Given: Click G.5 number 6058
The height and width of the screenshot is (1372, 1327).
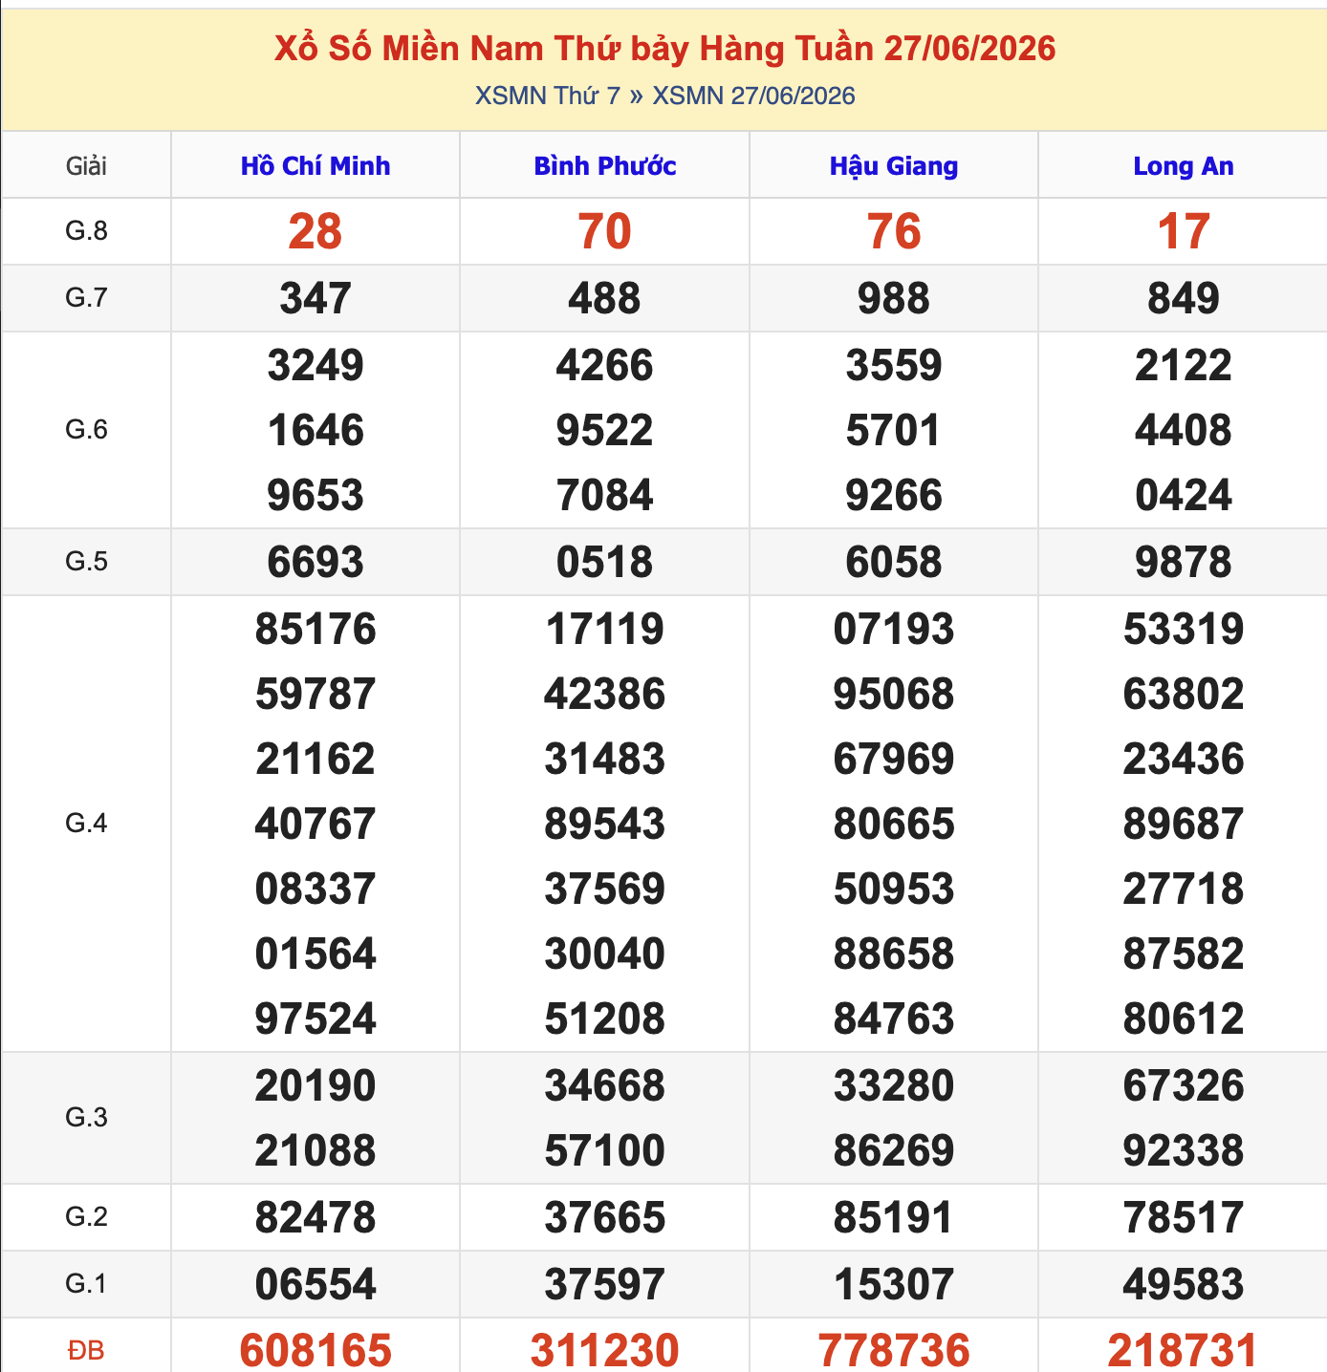Looking at the screenshot, I should click(894, 562).
